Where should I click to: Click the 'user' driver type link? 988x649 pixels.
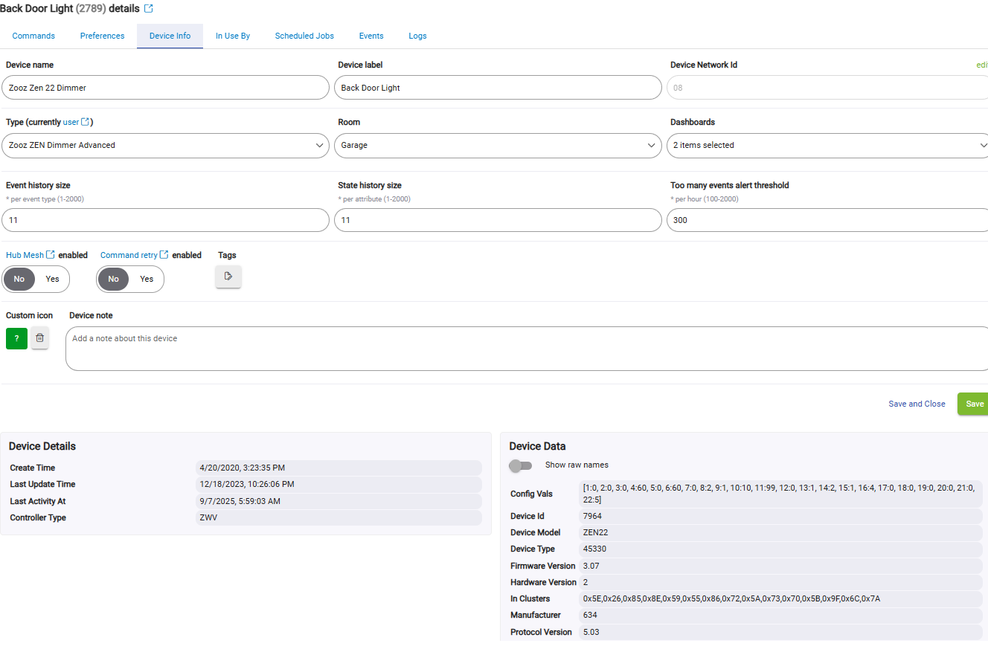click(x=71, y=122)
